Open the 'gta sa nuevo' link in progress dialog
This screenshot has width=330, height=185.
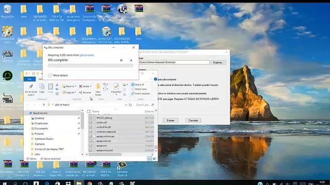pos(87,55)
